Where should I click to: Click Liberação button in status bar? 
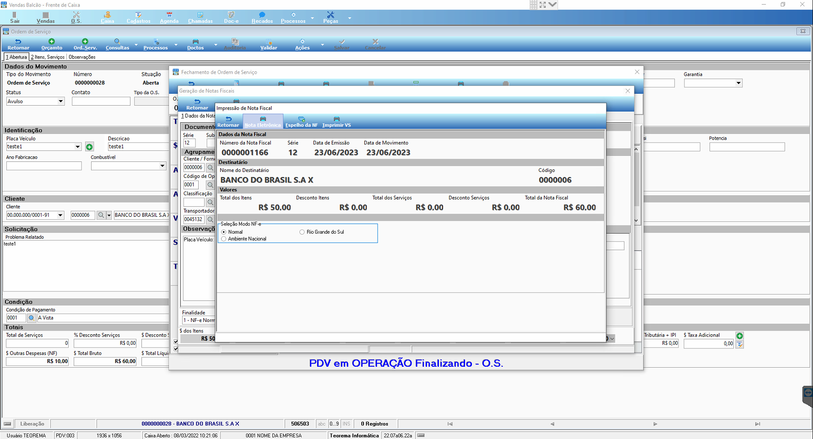click(x=32, y=424)
